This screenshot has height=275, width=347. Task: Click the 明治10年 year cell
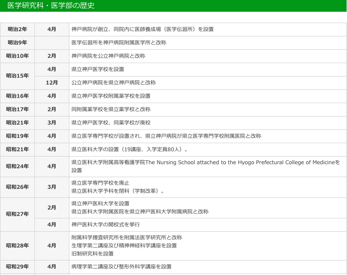pos(17,56)
